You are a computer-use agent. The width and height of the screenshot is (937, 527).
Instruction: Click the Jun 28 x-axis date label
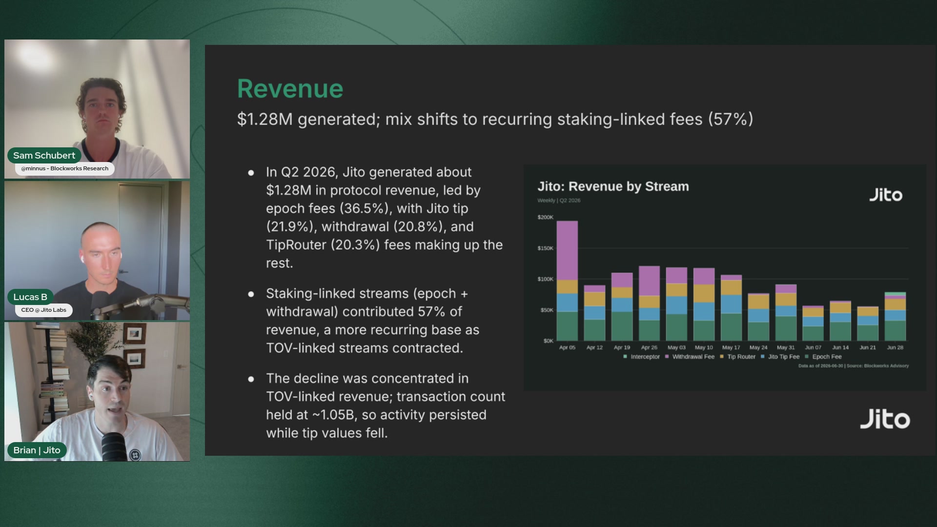click(895, 347)
